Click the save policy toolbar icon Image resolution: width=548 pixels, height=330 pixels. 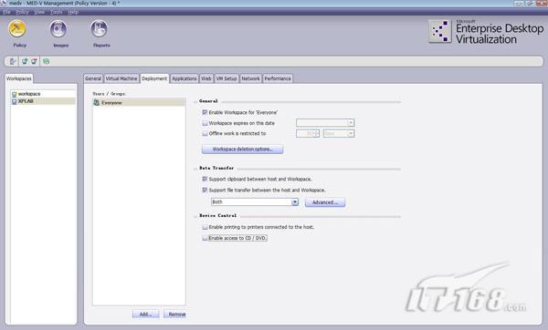[x=13, y=62]
